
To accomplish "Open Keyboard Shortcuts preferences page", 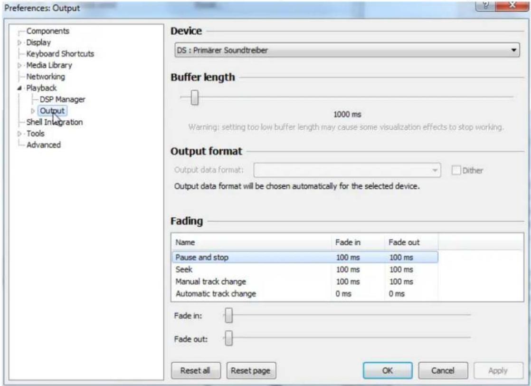I will coord(60,54).
